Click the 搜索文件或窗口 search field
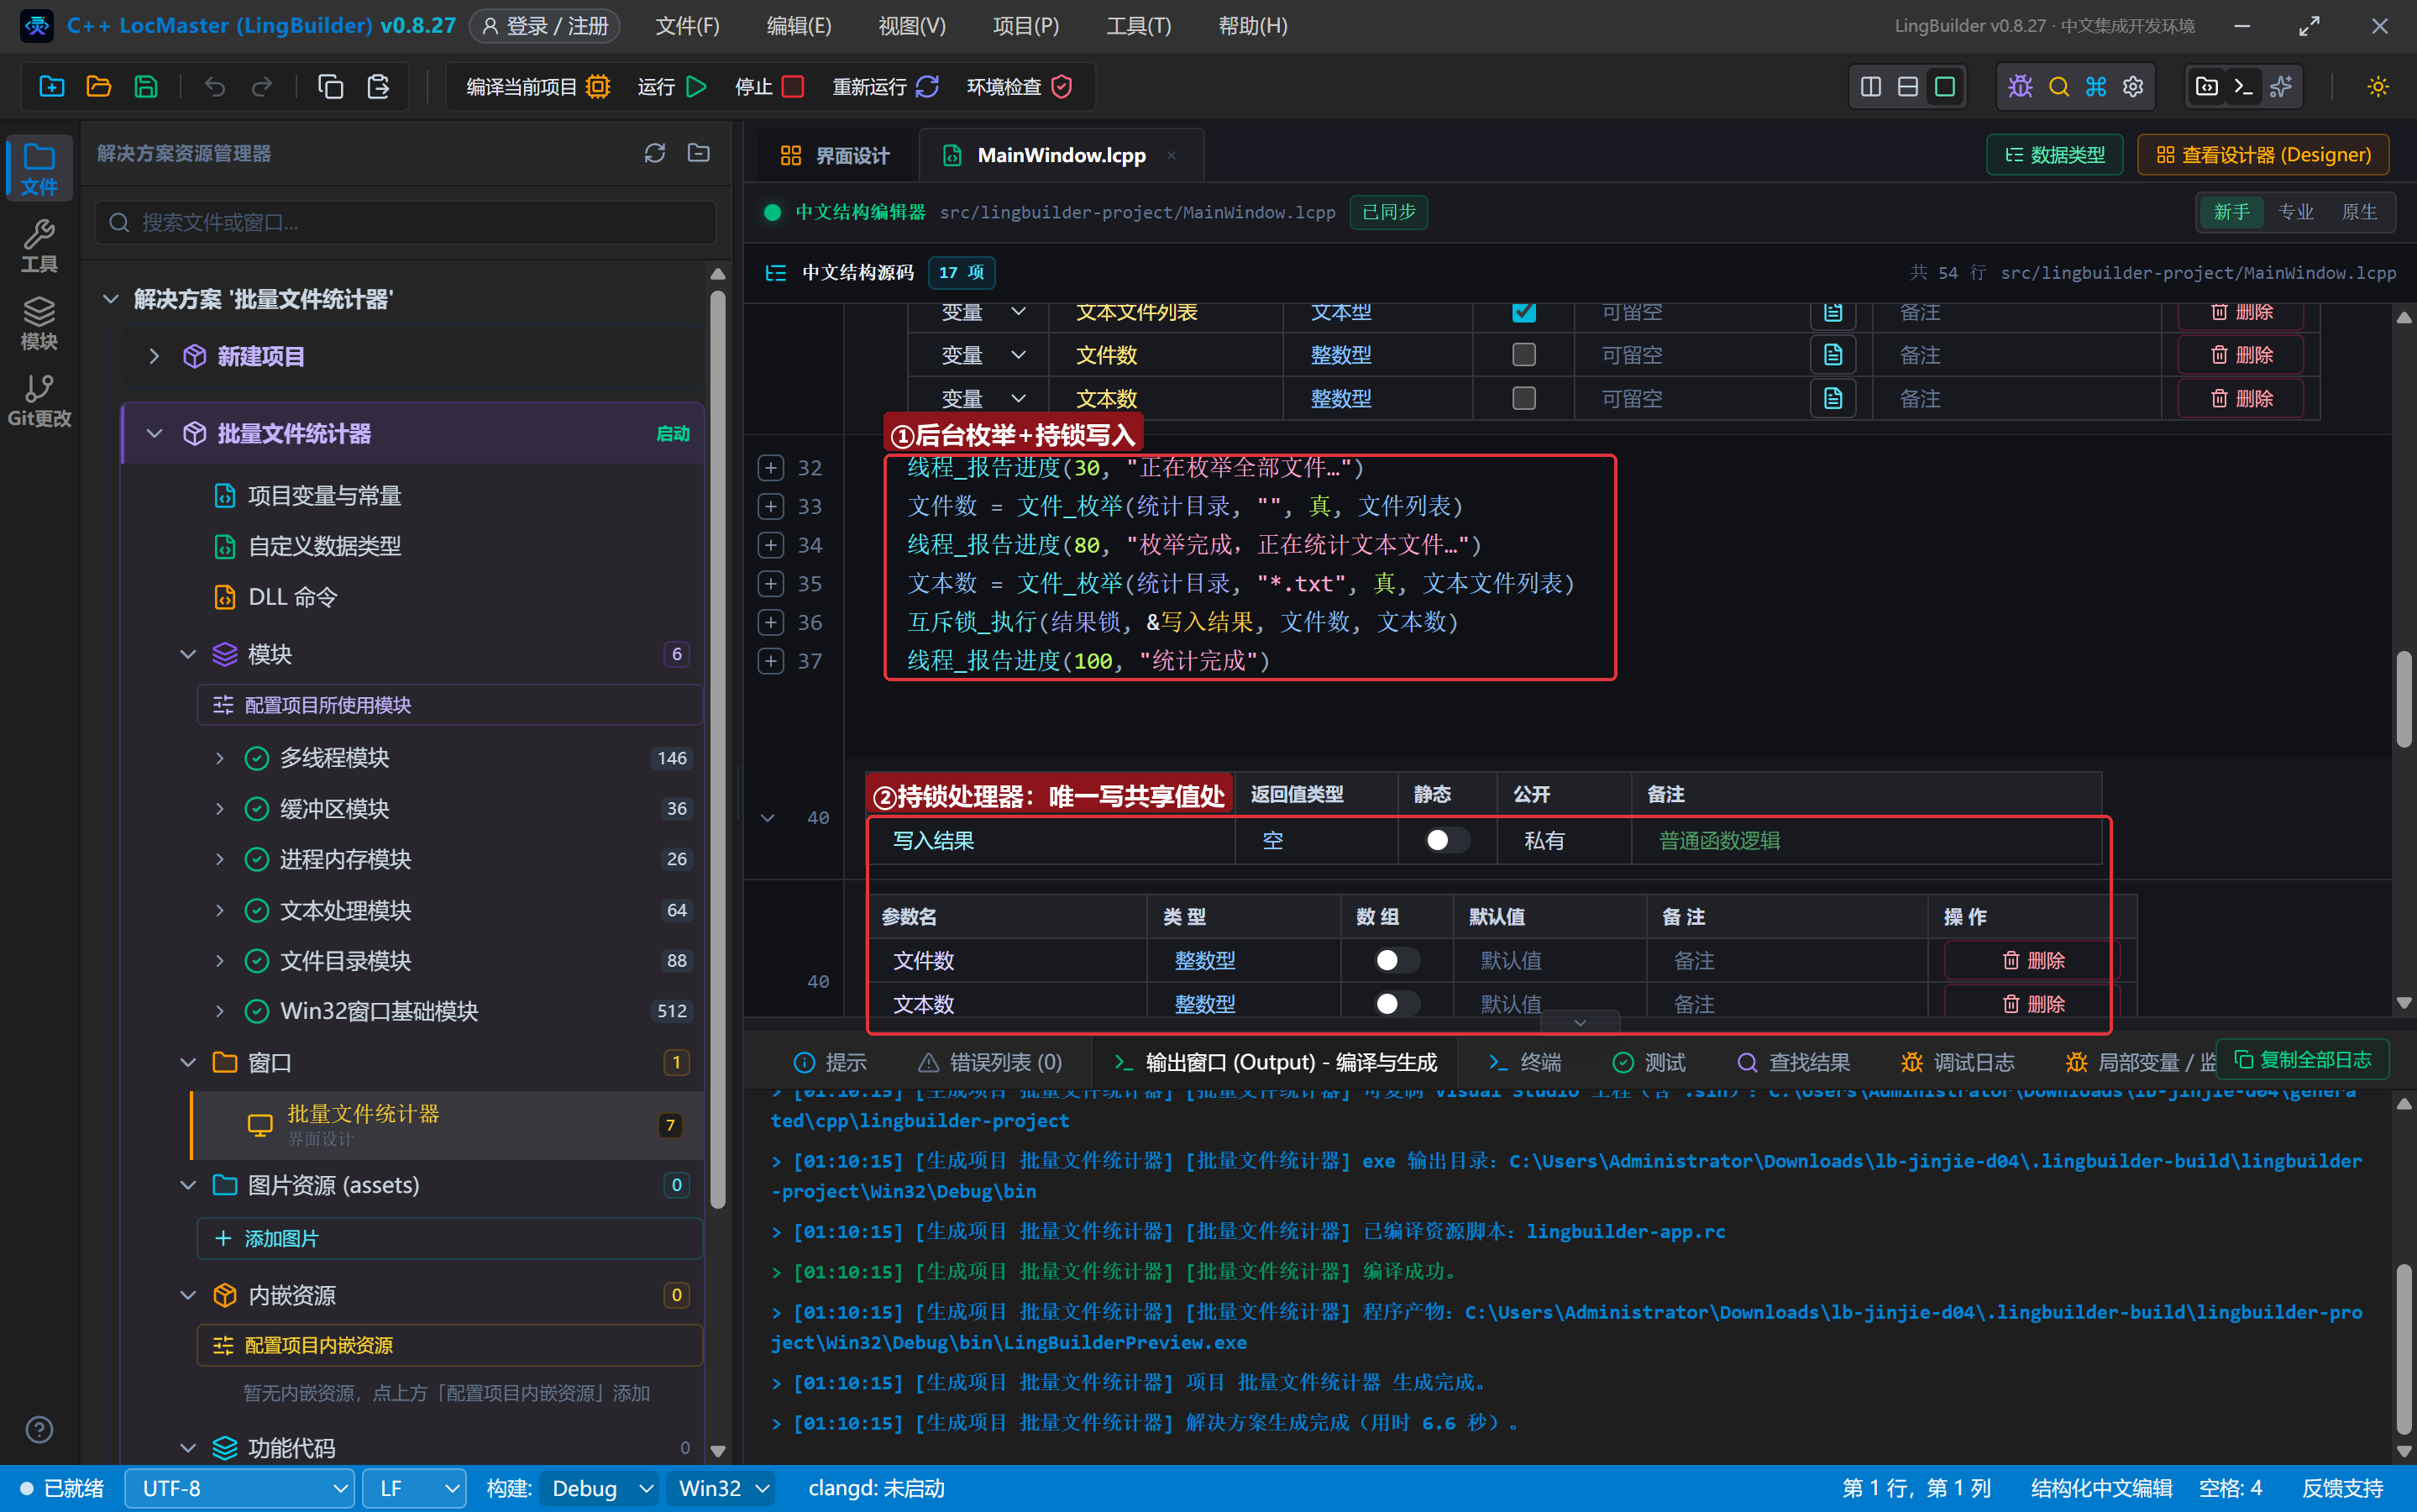 tap(406, 222)
